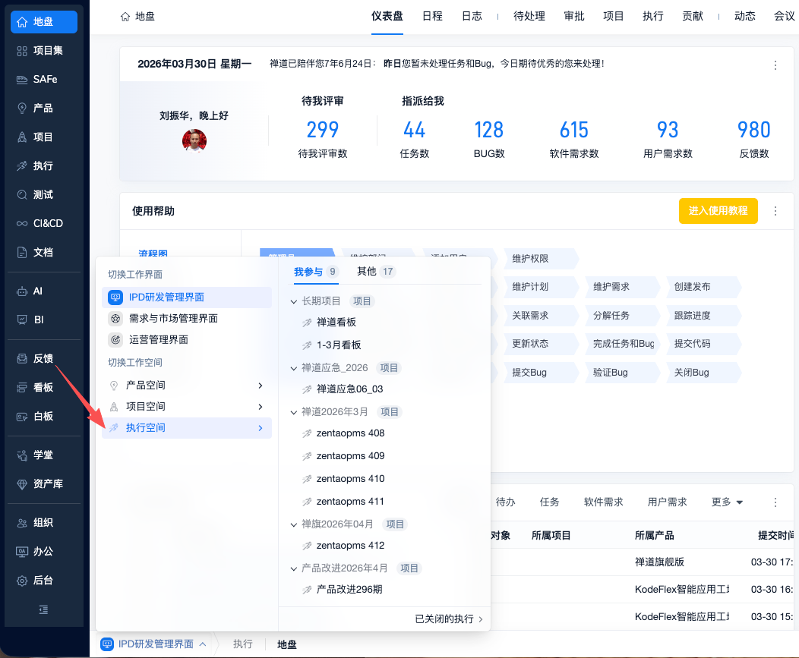Open the bottom list panel three-dot menu

point(775,502)
